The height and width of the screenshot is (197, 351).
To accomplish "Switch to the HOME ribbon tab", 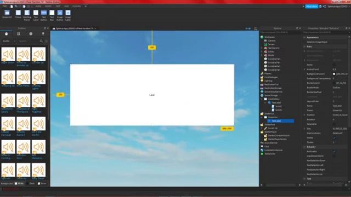I will click(38, 6).
